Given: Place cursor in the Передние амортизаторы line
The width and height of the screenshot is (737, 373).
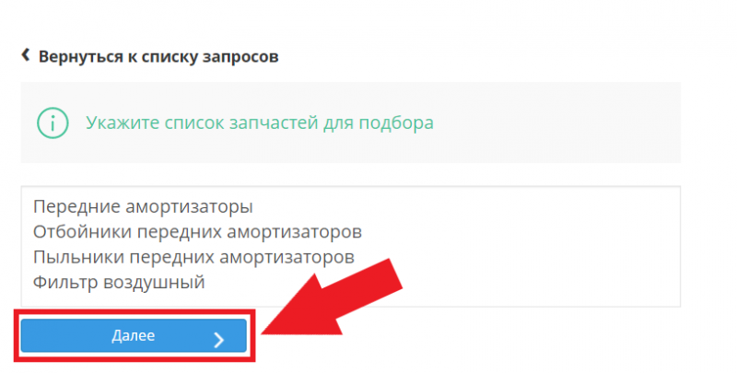Looking at the screenshot, I should 143,206.
